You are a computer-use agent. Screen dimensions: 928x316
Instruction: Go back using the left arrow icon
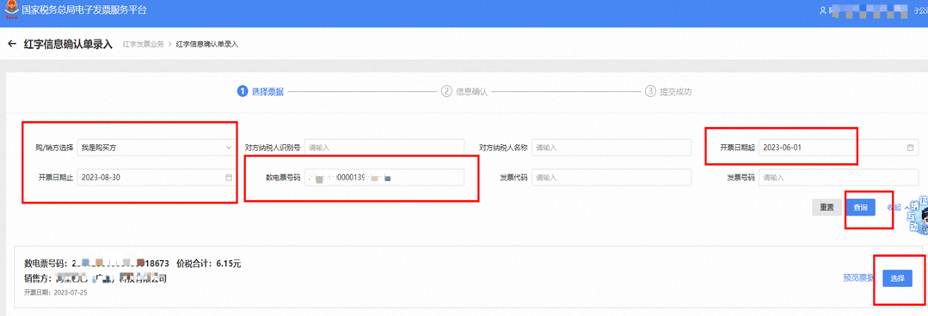[12, 45]
